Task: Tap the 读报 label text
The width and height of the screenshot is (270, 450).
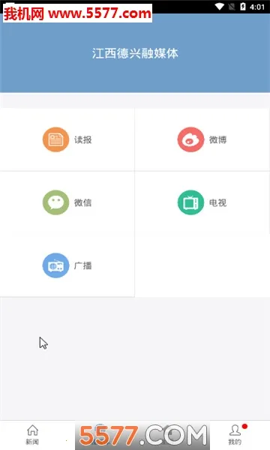Action: [83, 139]
